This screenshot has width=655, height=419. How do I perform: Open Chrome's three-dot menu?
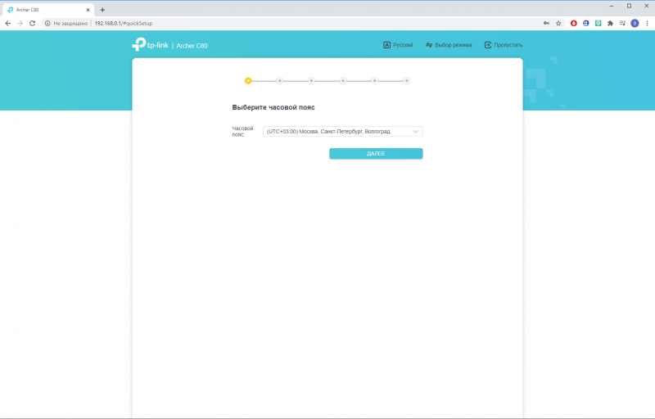click(x=647, y=24)
